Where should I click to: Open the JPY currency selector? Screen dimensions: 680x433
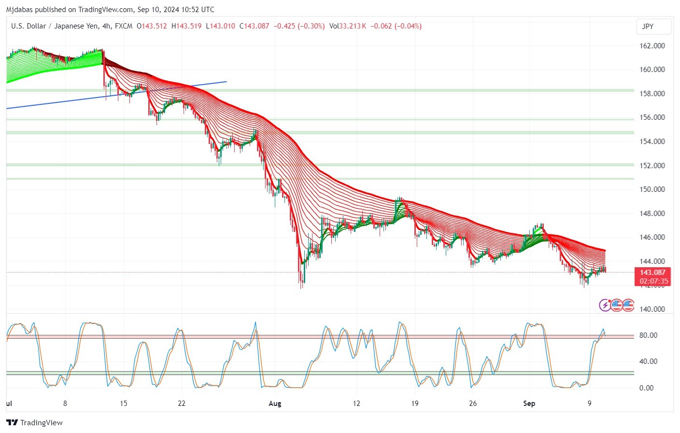(653, 27)
